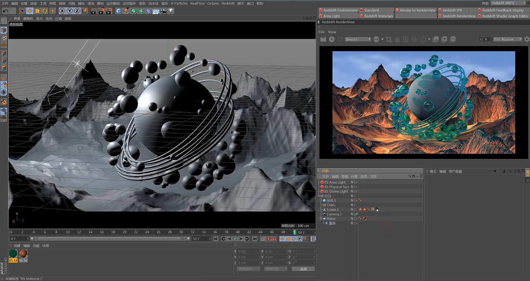Select the teal RS material swatch
Screen dimensions: 530x281
click(13, 253)
